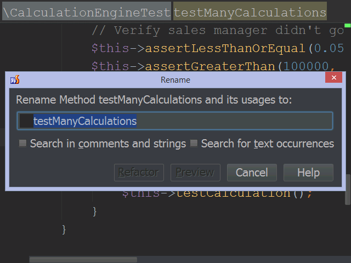Image resolution: width=351 pixels, height=263 pixels.
Task: Select the testManyCalculations breadcrumb
Action: tap(250, 12)
